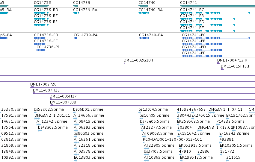Click the CG14736-RE transcript label
The width and height of the screenshot is (255, 162).
coord(46,16)
